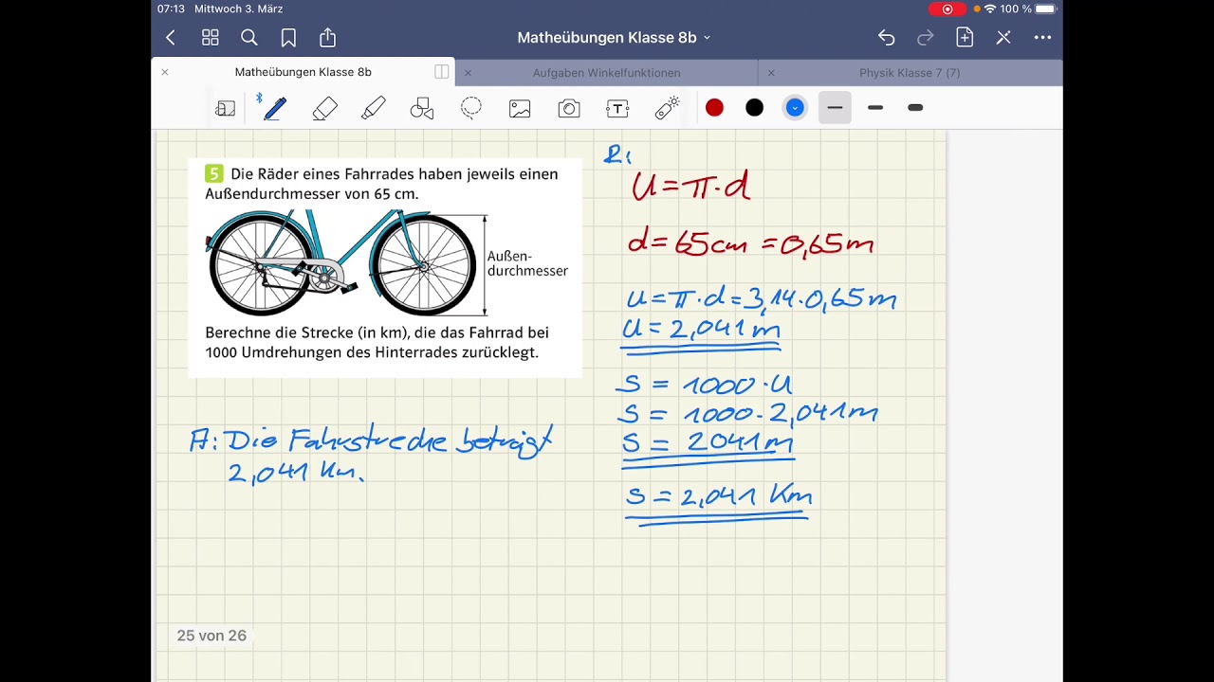Select the zoom window tool
Viewport: 1214px width, 682px height.
[x=226, y=108]
